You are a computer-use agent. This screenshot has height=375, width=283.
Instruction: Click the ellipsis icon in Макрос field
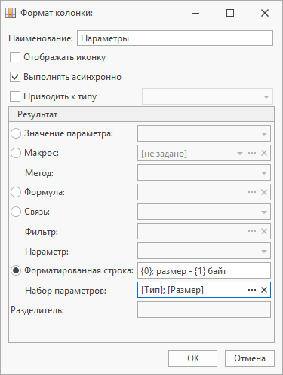pyautogui.click(x=252, y=153)
